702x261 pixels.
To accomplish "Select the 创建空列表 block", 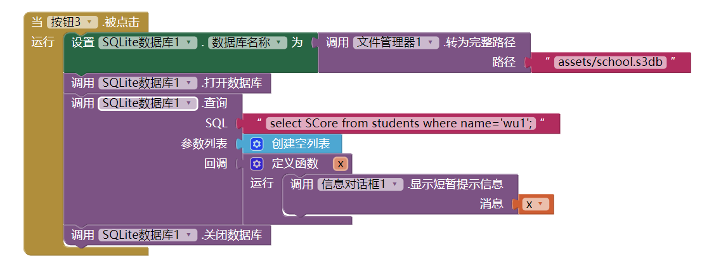I will [x=292, y=144].
